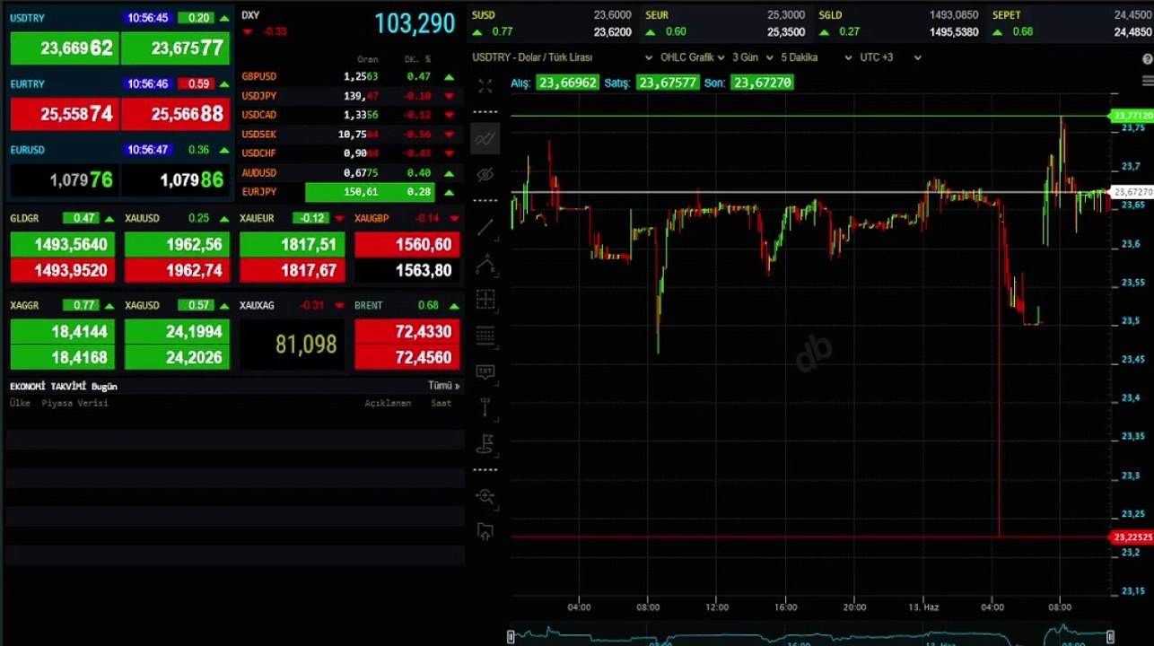Click the zoom magnifier tool icon
The image size is (1154, 646).
point(485,495)
